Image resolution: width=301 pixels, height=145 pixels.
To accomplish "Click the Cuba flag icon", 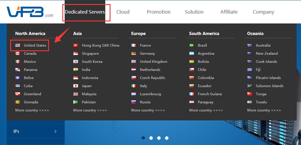I will pos(18,86).
